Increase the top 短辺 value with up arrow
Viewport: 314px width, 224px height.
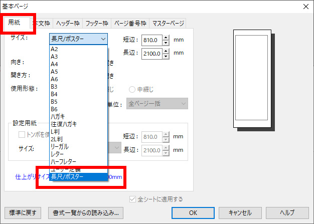(x=166, y=38)
